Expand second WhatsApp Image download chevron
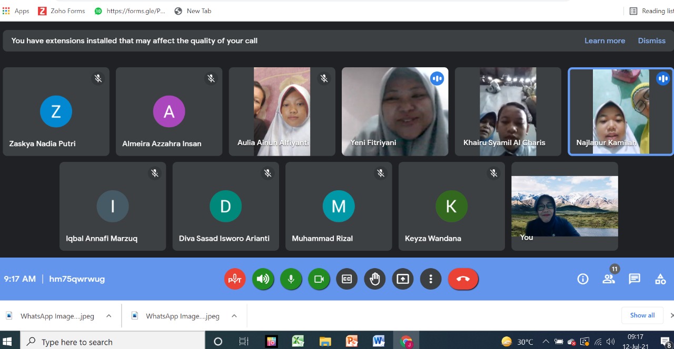The width and height of the screenshot is (674, 349). pyautogui.click(x=234, y=316)
